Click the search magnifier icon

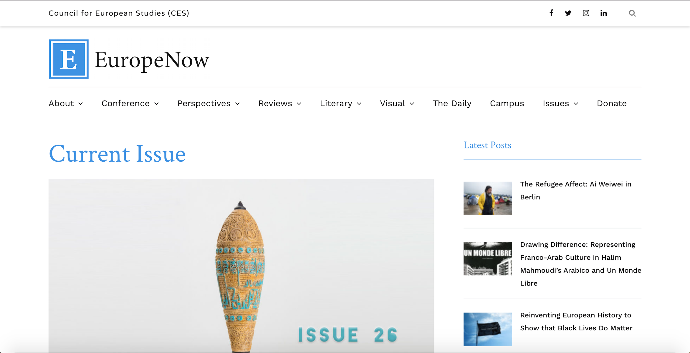(632, 13)
